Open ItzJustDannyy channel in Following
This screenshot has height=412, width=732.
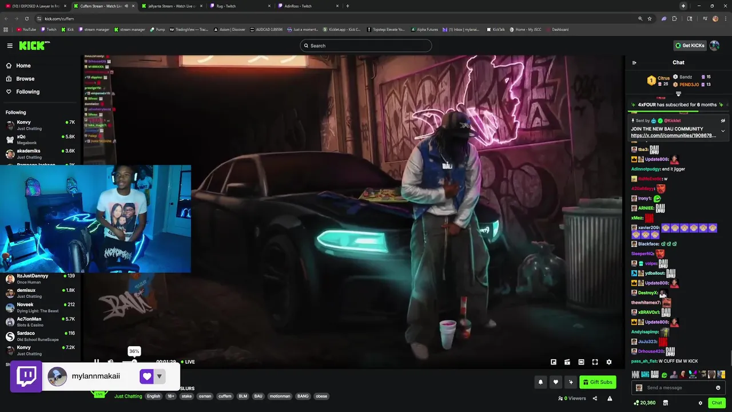[40, 279]
